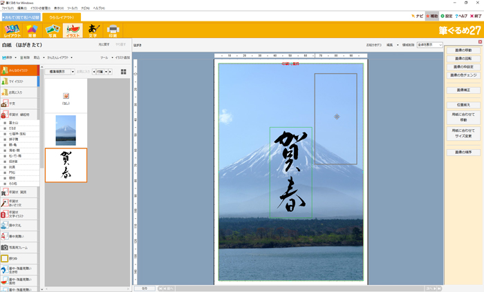The height and width of the screenshot is (292, 484).
Task: Select the 背景 (Background) tool icon
Action: [x=32, y=30]
